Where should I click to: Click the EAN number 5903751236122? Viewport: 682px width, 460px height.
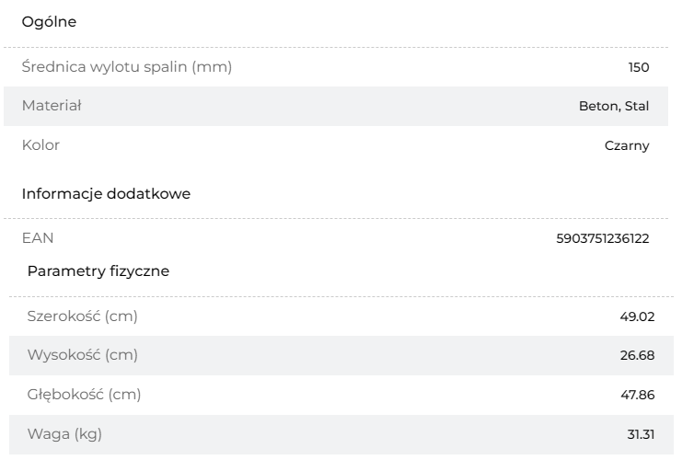point(603,238)
